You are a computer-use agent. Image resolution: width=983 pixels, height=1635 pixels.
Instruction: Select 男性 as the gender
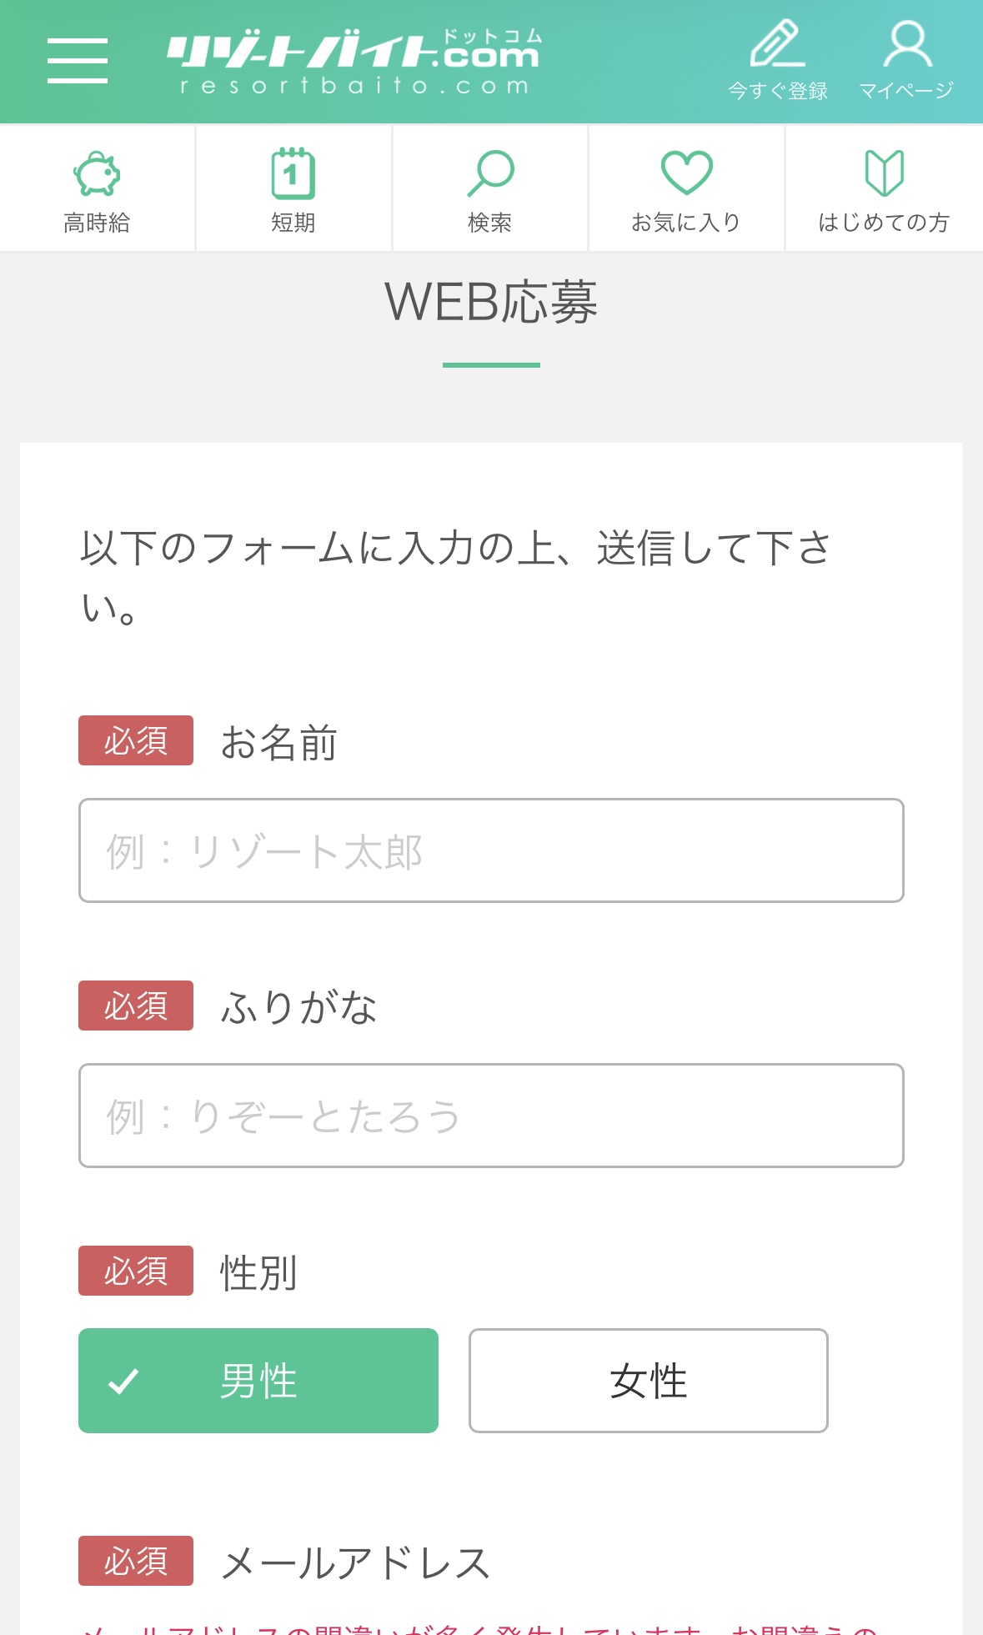pos(258,1381)
